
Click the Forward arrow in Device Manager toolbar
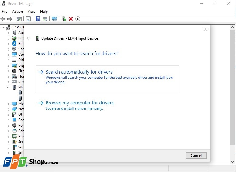[10, 19]
